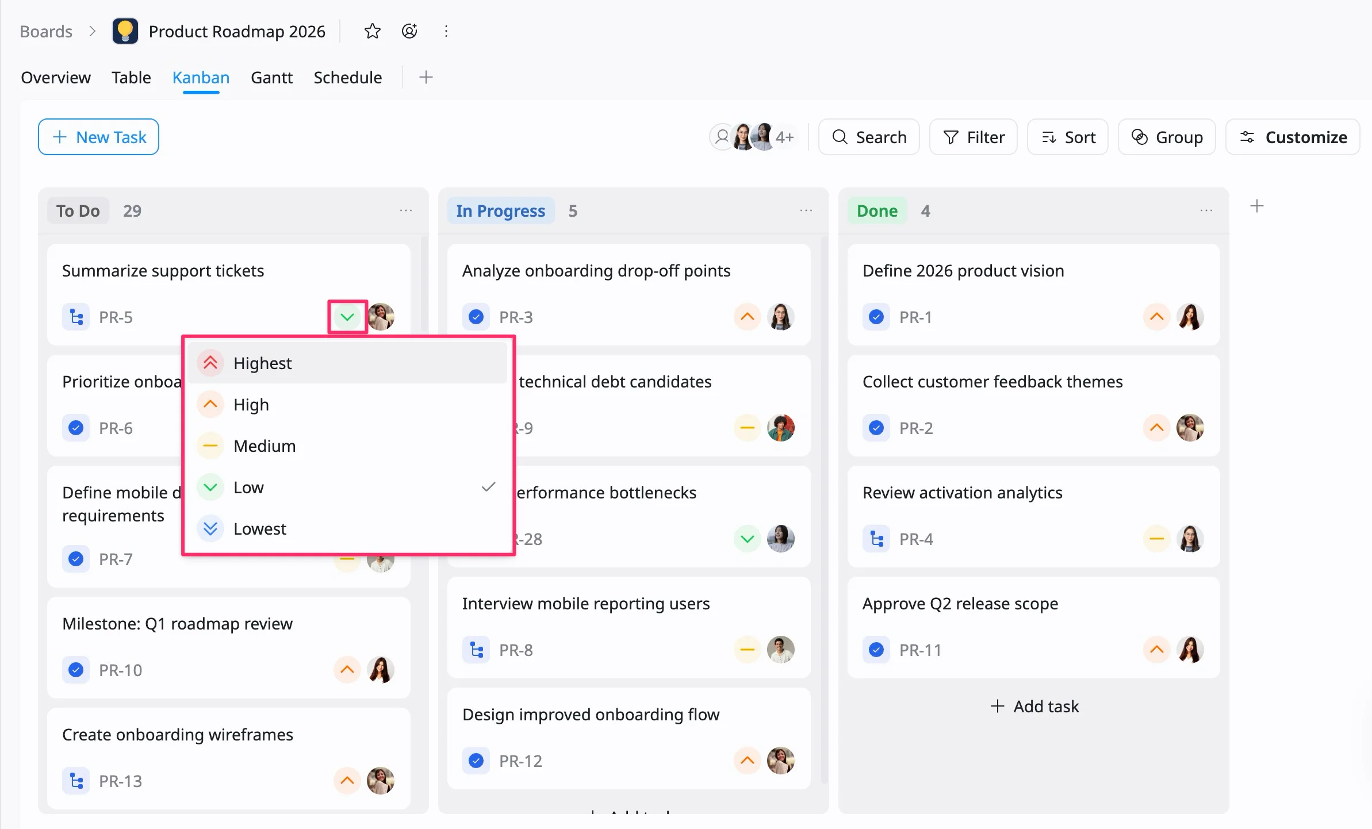This screenshot has height=829, width=1372.
Task: Click the assignee avatar on PR-11
Action: pos(1190,650)
